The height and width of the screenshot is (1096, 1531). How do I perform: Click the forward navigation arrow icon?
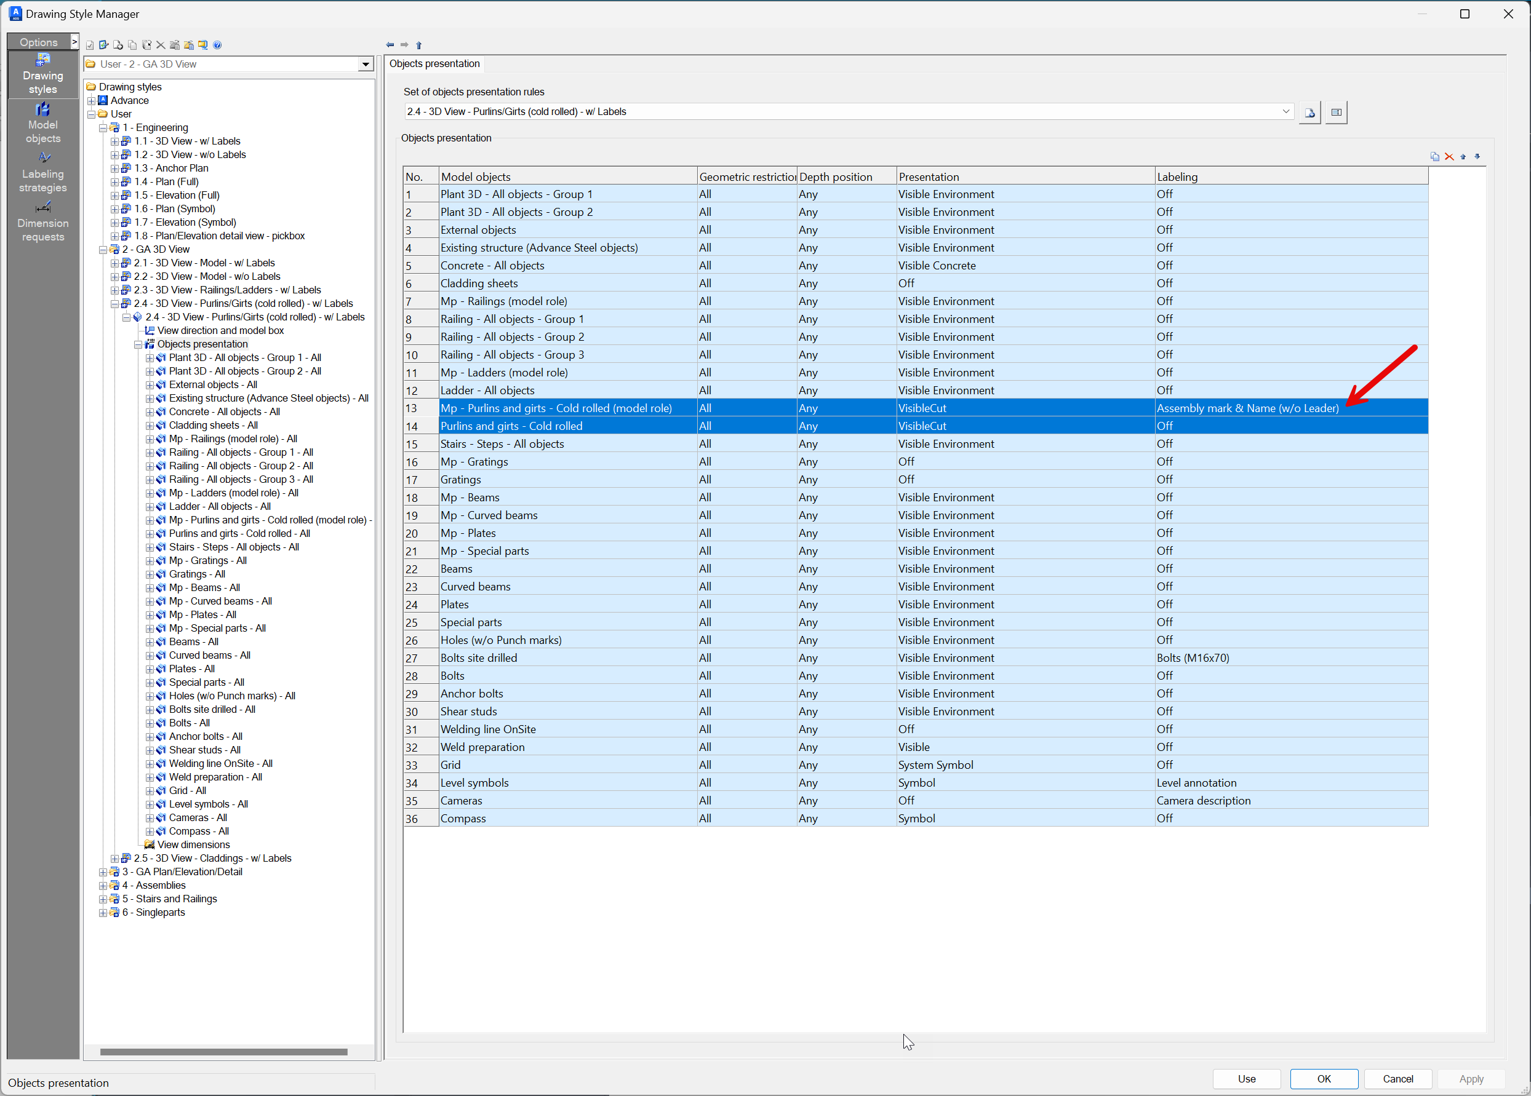pos(404,44)
